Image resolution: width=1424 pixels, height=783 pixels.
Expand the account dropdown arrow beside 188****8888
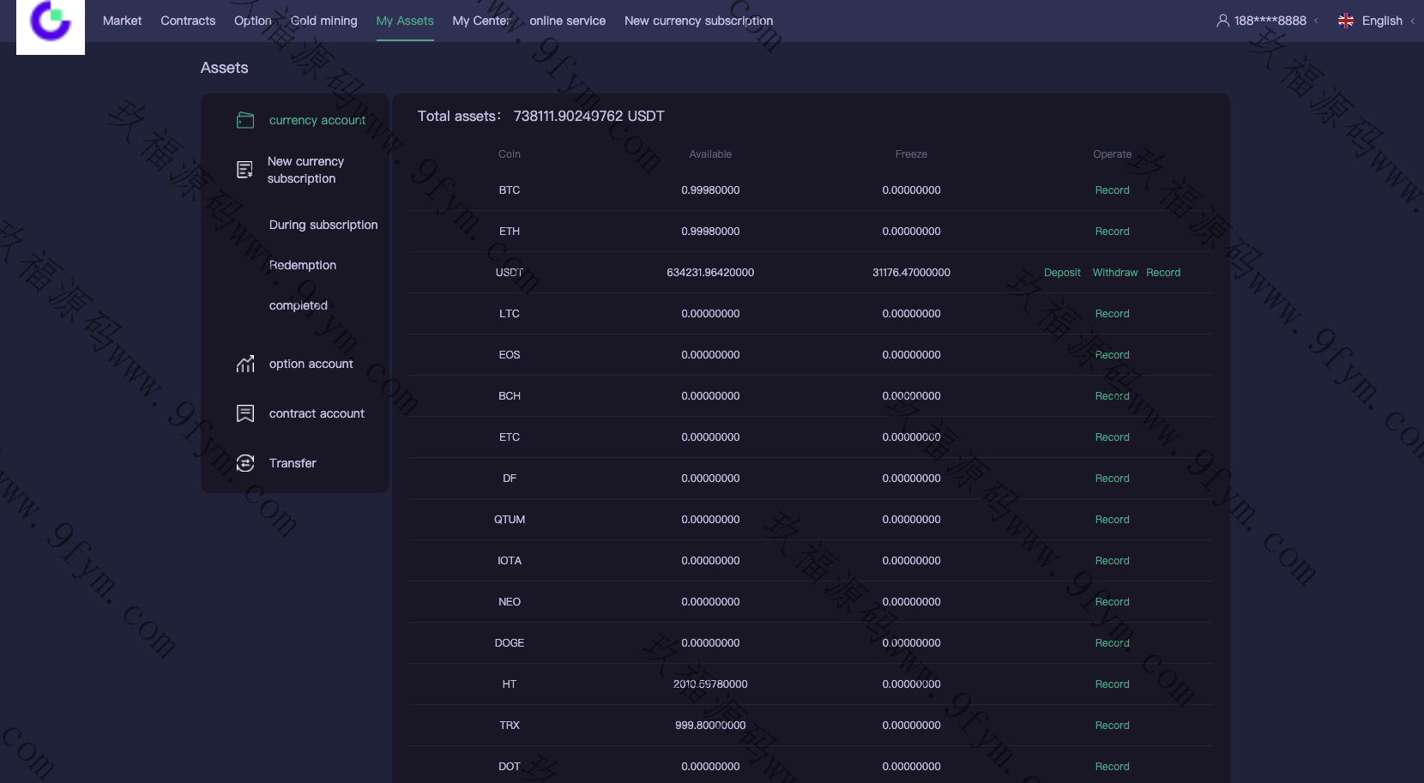[1316, 21]
